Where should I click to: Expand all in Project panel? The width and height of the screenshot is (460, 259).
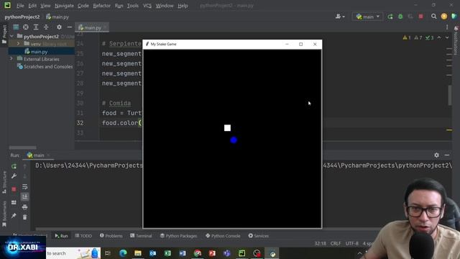36,27
